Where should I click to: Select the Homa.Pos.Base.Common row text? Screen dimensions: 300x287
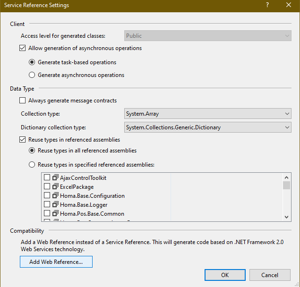pos(92,213)
